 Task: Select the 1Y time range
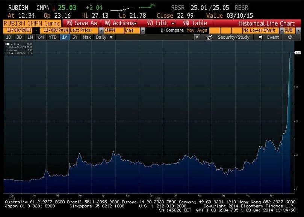tap(65, 37)
